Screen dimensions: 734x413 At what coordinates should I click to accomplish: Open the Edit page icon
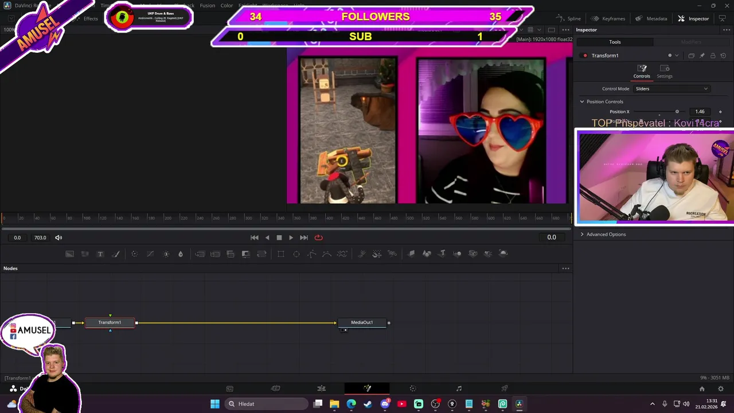click(x=321, y=388)
